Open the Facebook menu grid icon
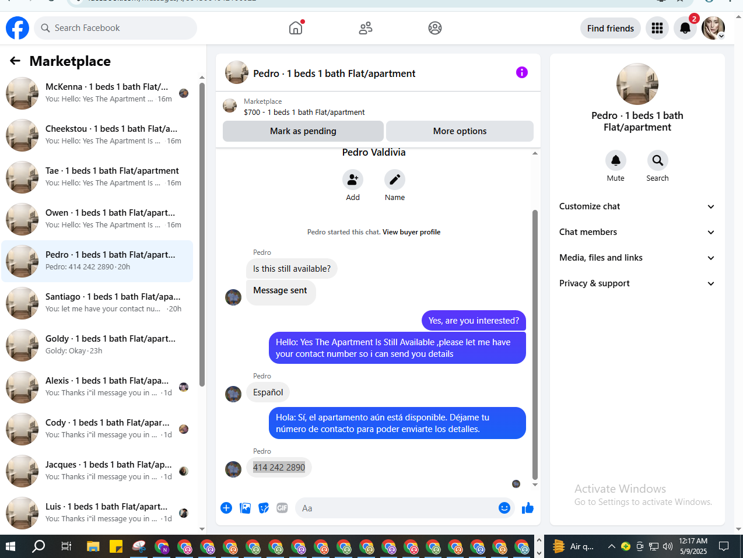The width and height of the screenshot is (743, 558). coord(657,28)
